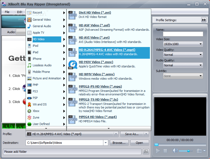Image resolution: width=210 pixels, height=159 pixels.
Task: Click the PSP handheld icon
Action: pyautogui.click(x=29, y=98)
